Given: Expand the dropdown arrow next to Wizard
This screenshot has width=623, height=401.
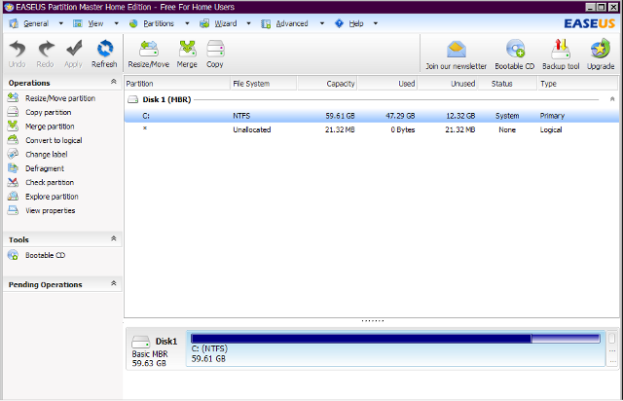Looking at the screenshot, I should click(249, 23).
